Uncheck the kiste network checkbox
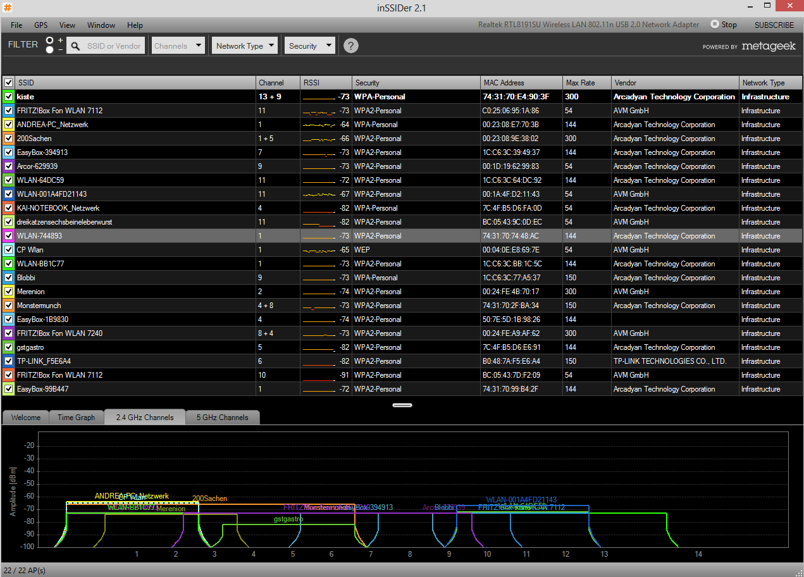Viewport: 804px width, 577px height. [9, 97]
